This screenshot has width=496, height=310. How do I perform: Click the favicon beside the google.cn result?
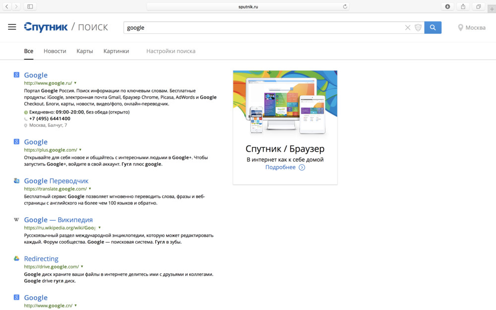(x=16, y=297)
